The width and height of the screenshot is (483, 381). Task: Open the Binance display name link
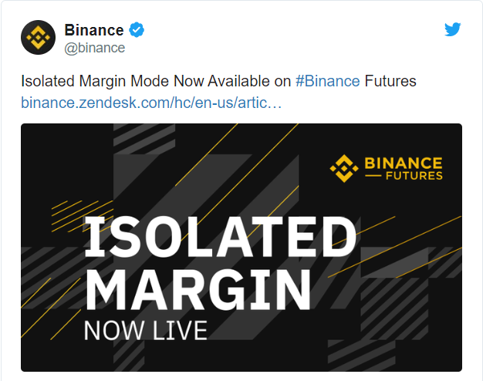[93, 30]
